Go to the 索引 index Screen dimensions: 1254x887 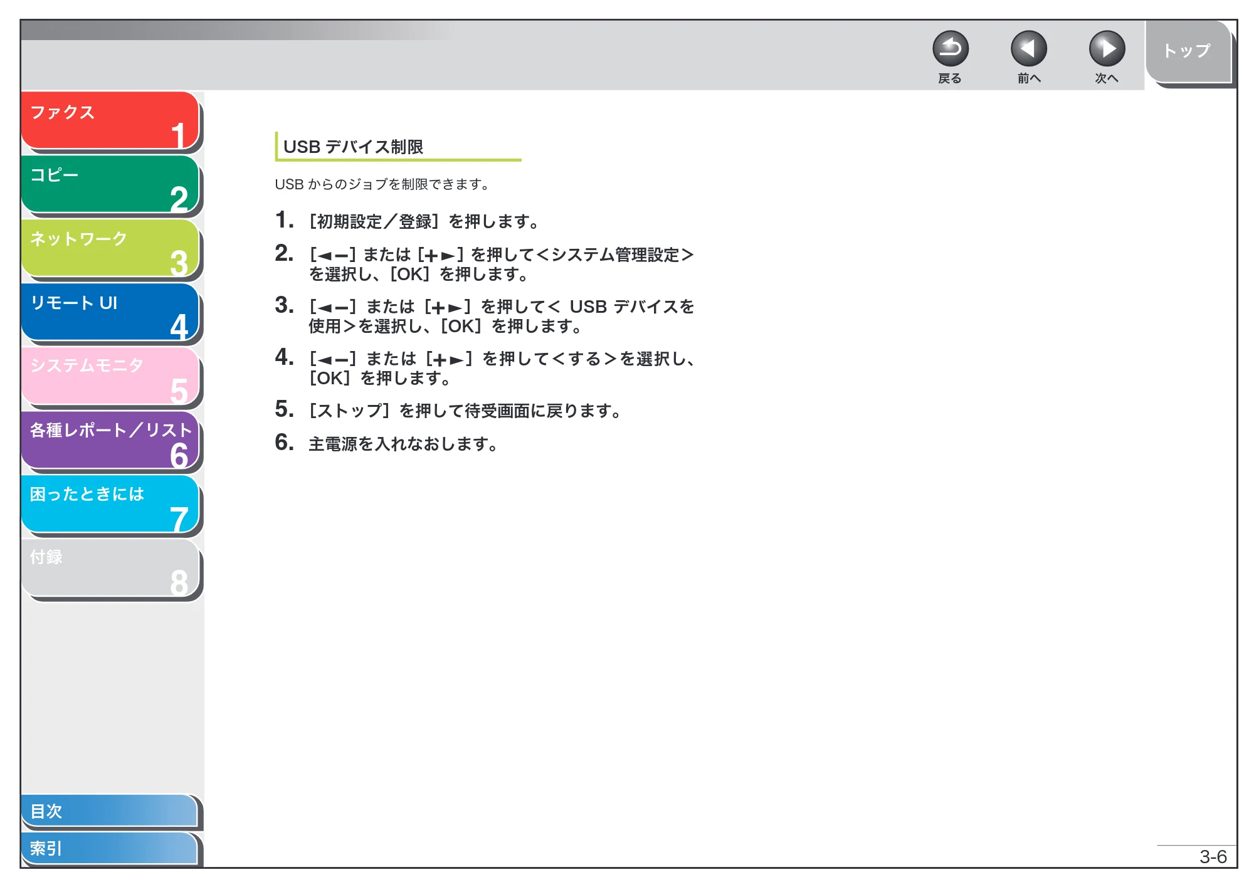110,848
